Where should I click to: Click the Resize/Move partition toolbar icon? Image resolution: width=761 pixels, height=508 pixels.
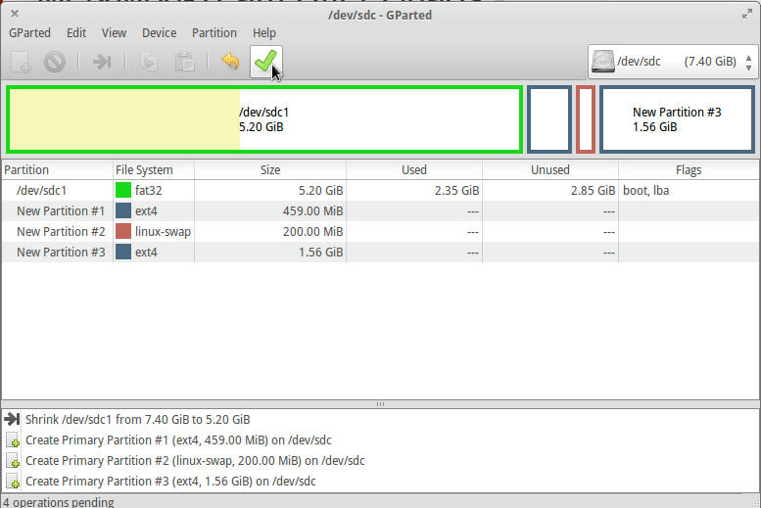(x=101, y=62)
